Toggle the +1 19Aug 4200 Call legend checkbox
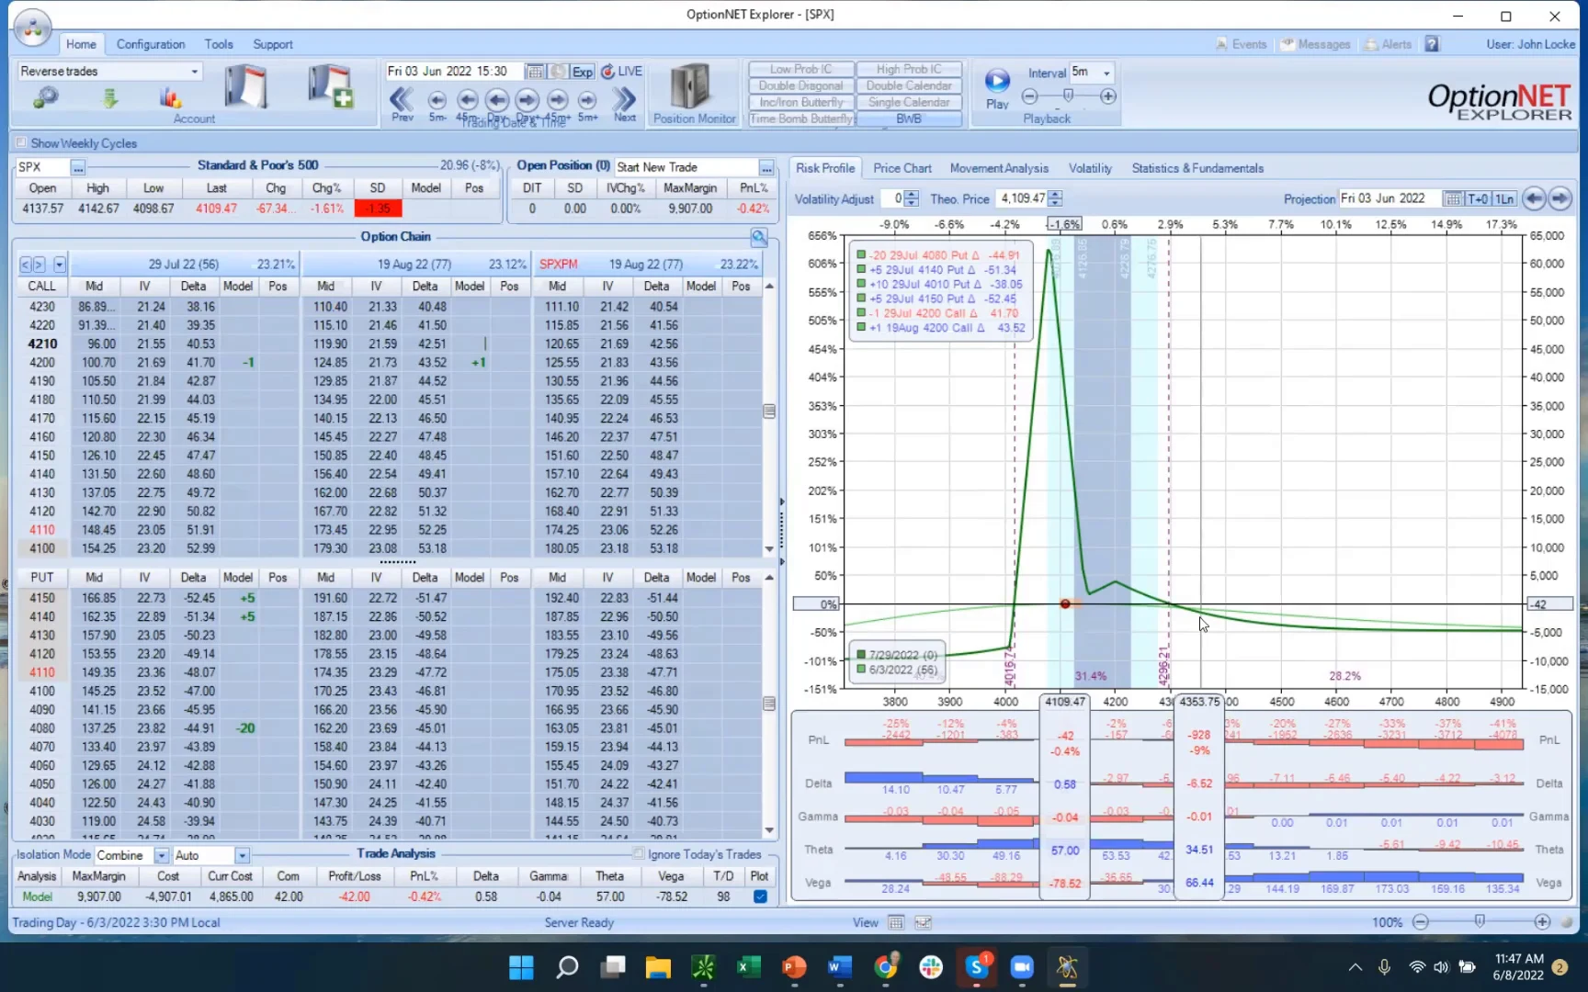This screenshot has width=1588, height=992. point(861,328)
